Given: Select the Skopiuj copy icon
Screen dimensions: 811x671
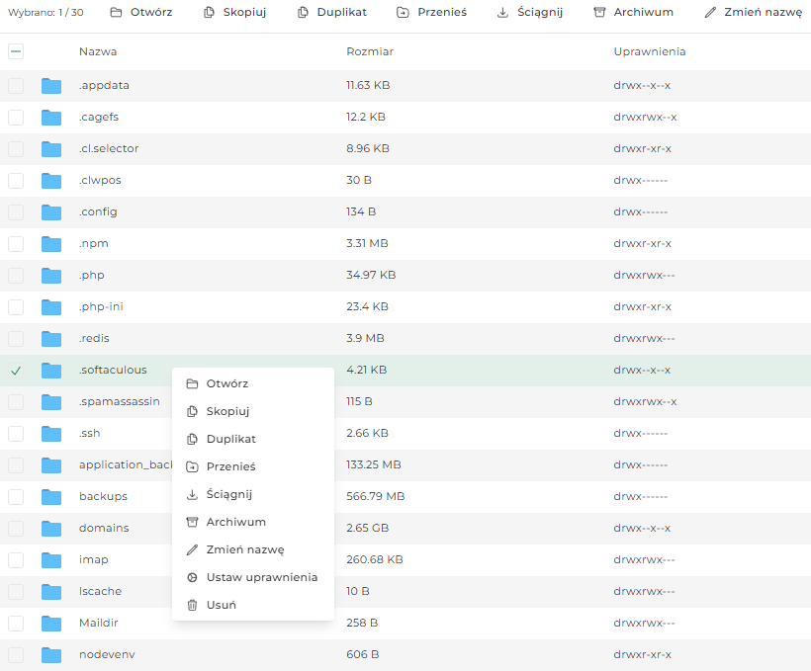Looking at the screenshot, I should (x=209, y=12).
